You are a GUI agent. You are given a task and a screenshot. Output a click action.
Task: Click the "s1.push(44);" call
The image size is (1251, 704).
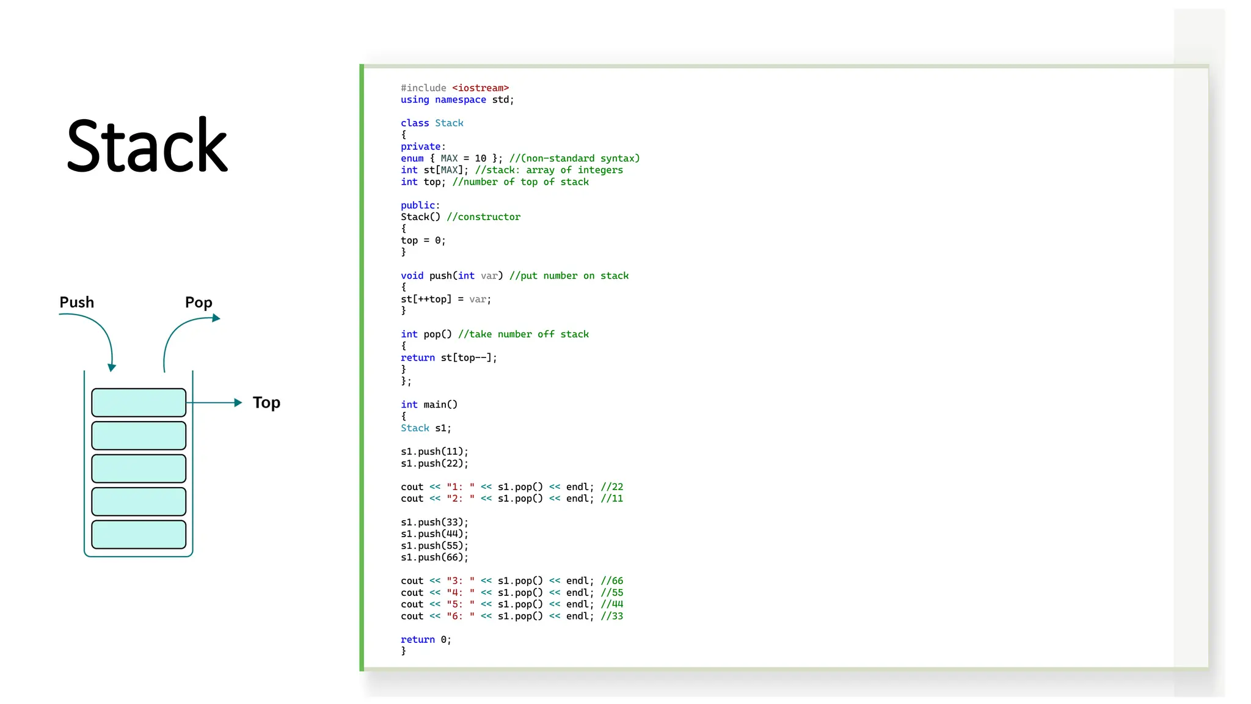(x=434, y=534)
